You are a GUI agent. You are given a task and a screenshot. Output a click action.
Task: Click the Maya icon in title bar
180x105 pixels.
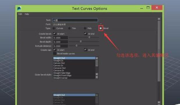tap(19, 8)
